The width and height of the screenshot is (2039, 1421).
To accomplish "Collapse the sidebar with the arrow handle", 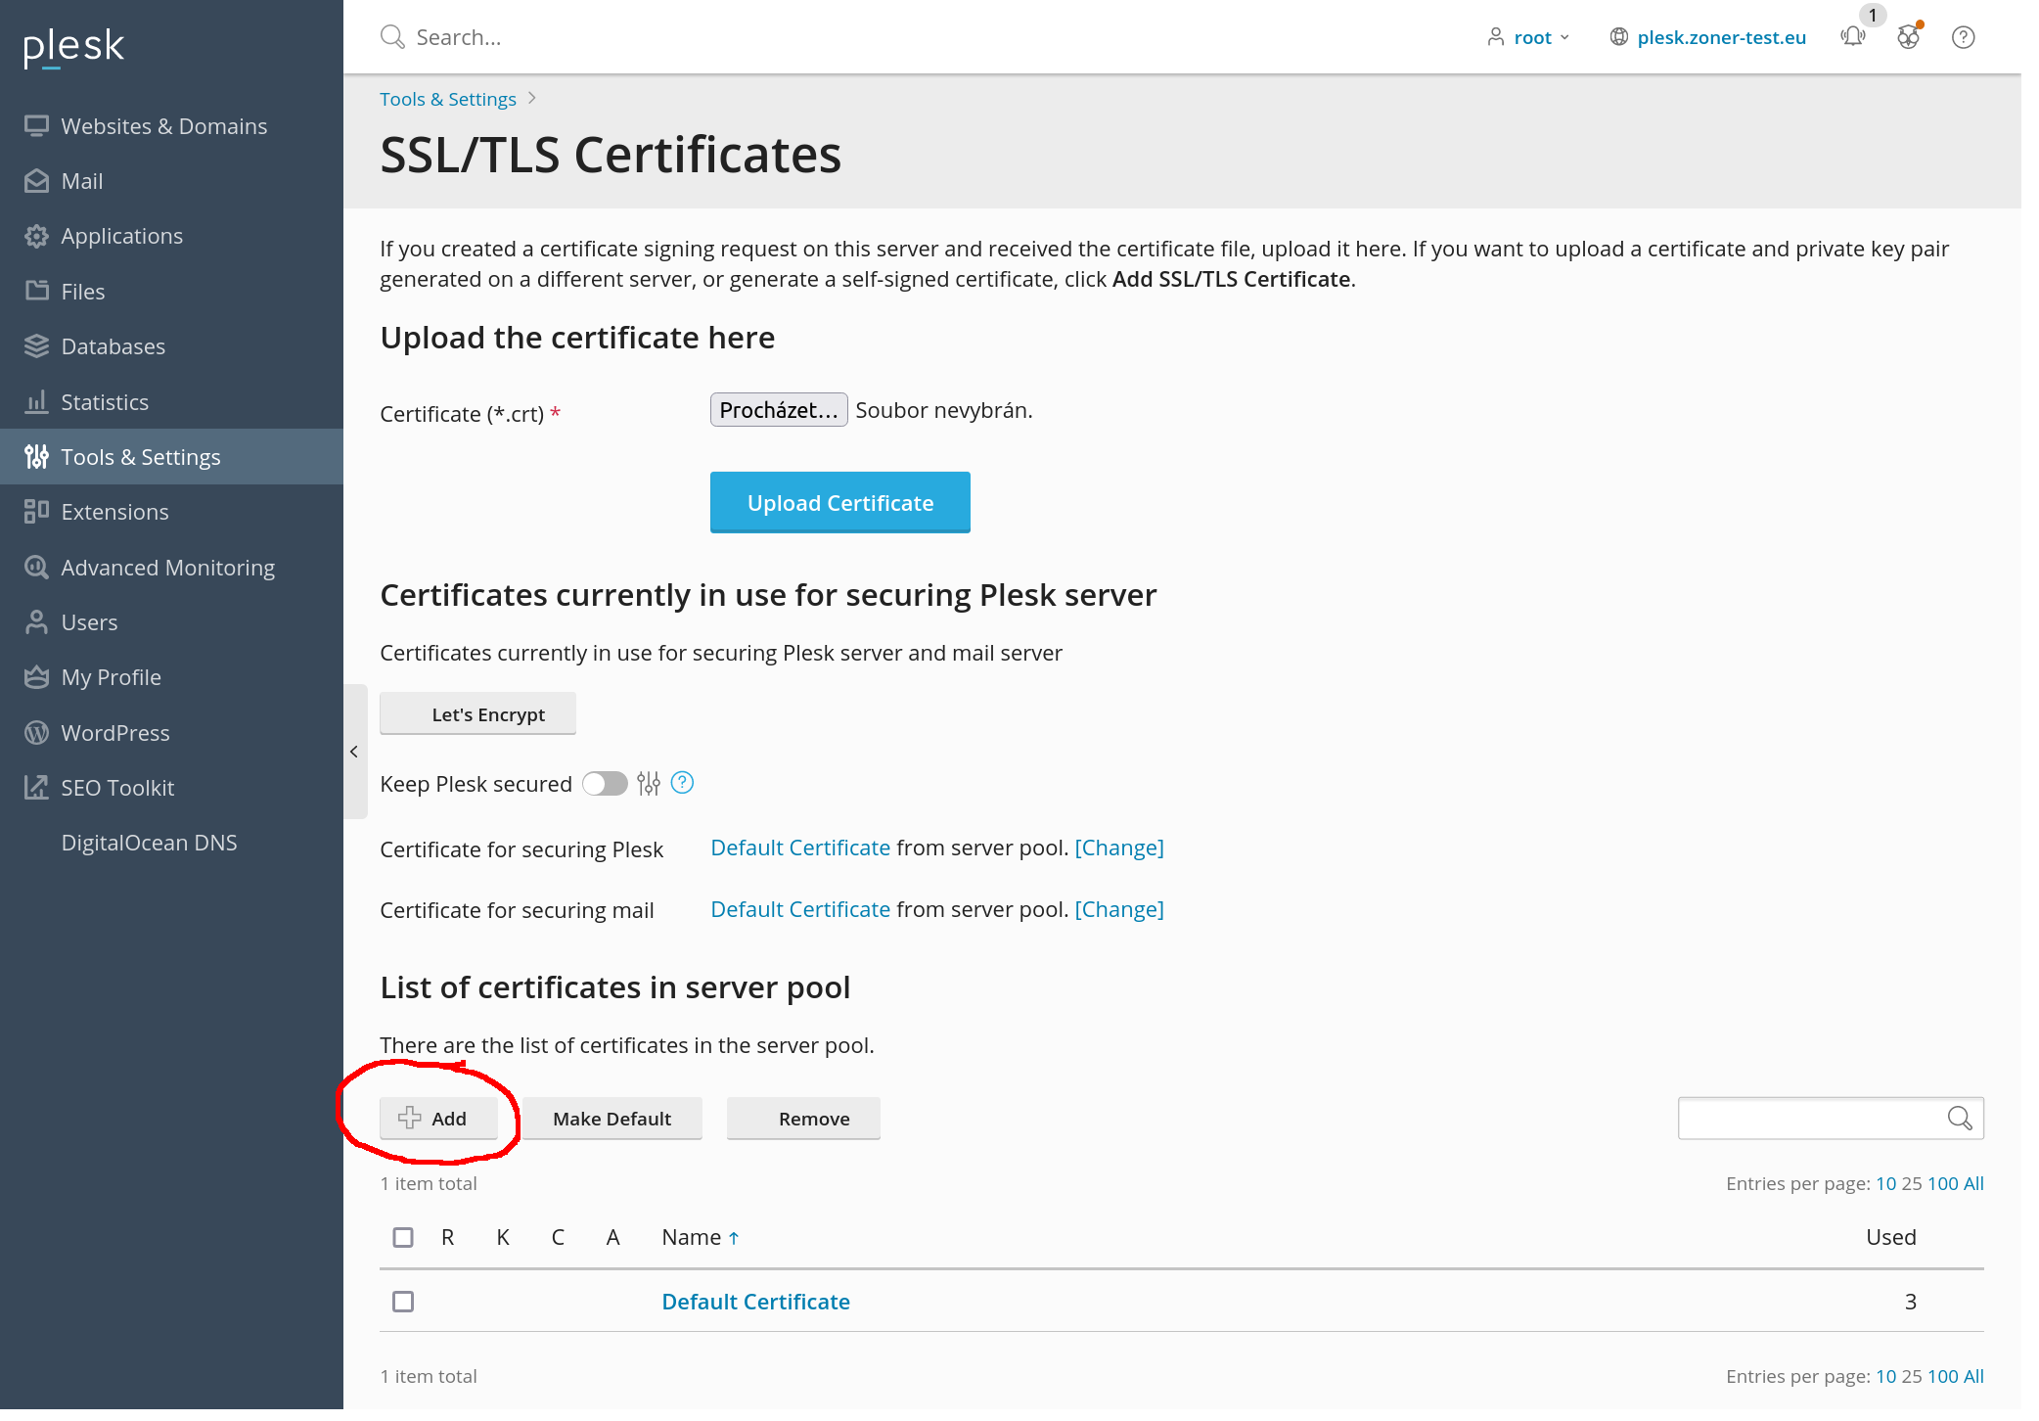I will [x=354, y=752].
